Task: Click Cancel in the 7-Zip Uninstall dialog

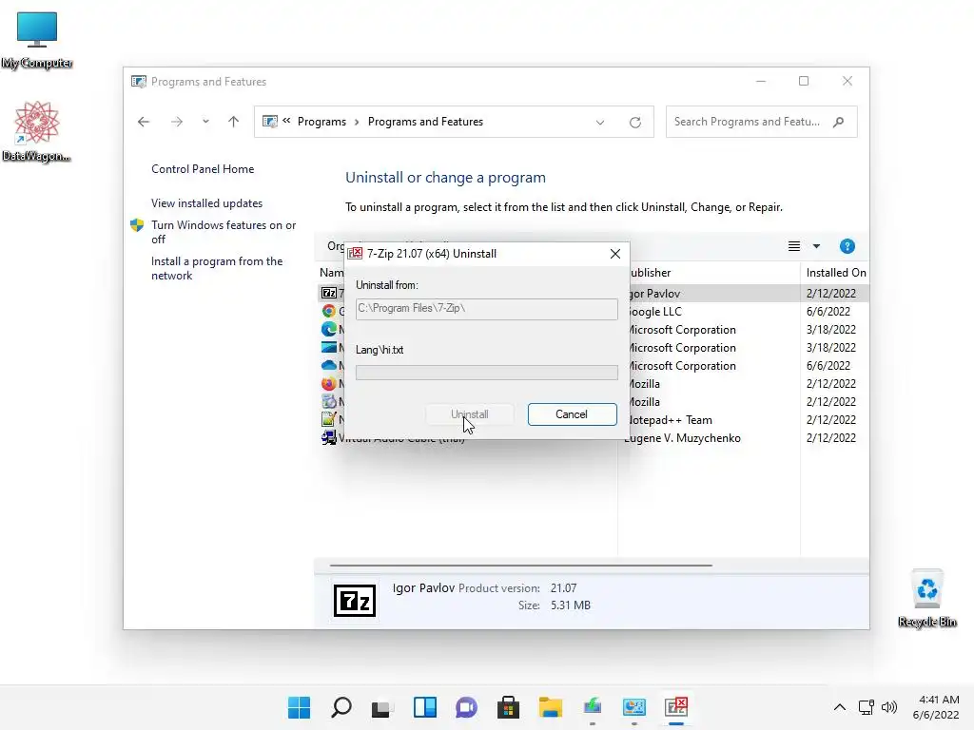Action: coord(572,414)
